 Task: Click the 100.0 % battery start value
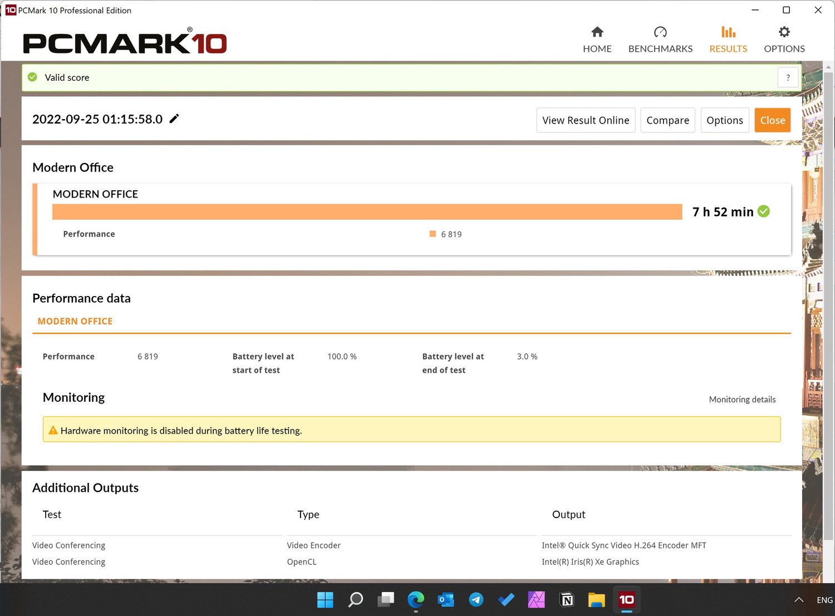(342, 357)
